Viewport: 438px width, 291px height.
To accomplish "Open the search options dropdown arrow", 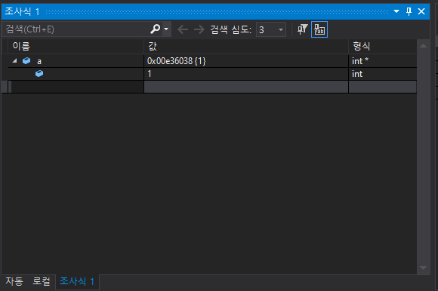I will click(x=166, y=29).
